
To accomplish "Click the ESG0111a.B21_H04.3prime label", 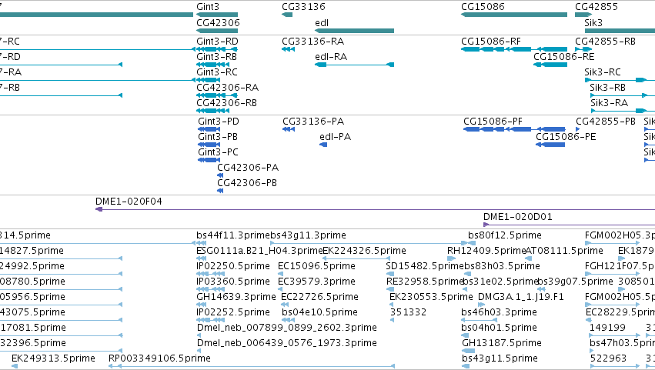I will [259, 251].
